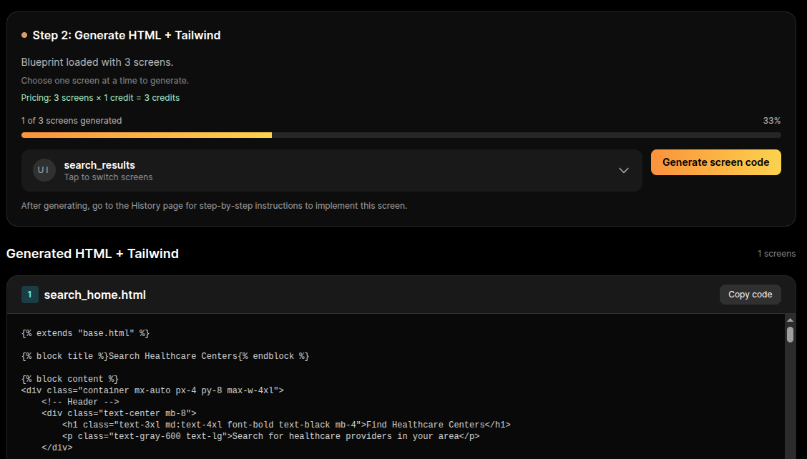Click the 33% percentage indicator
This screenshot has width=807, height=459.
coord(772,120)
